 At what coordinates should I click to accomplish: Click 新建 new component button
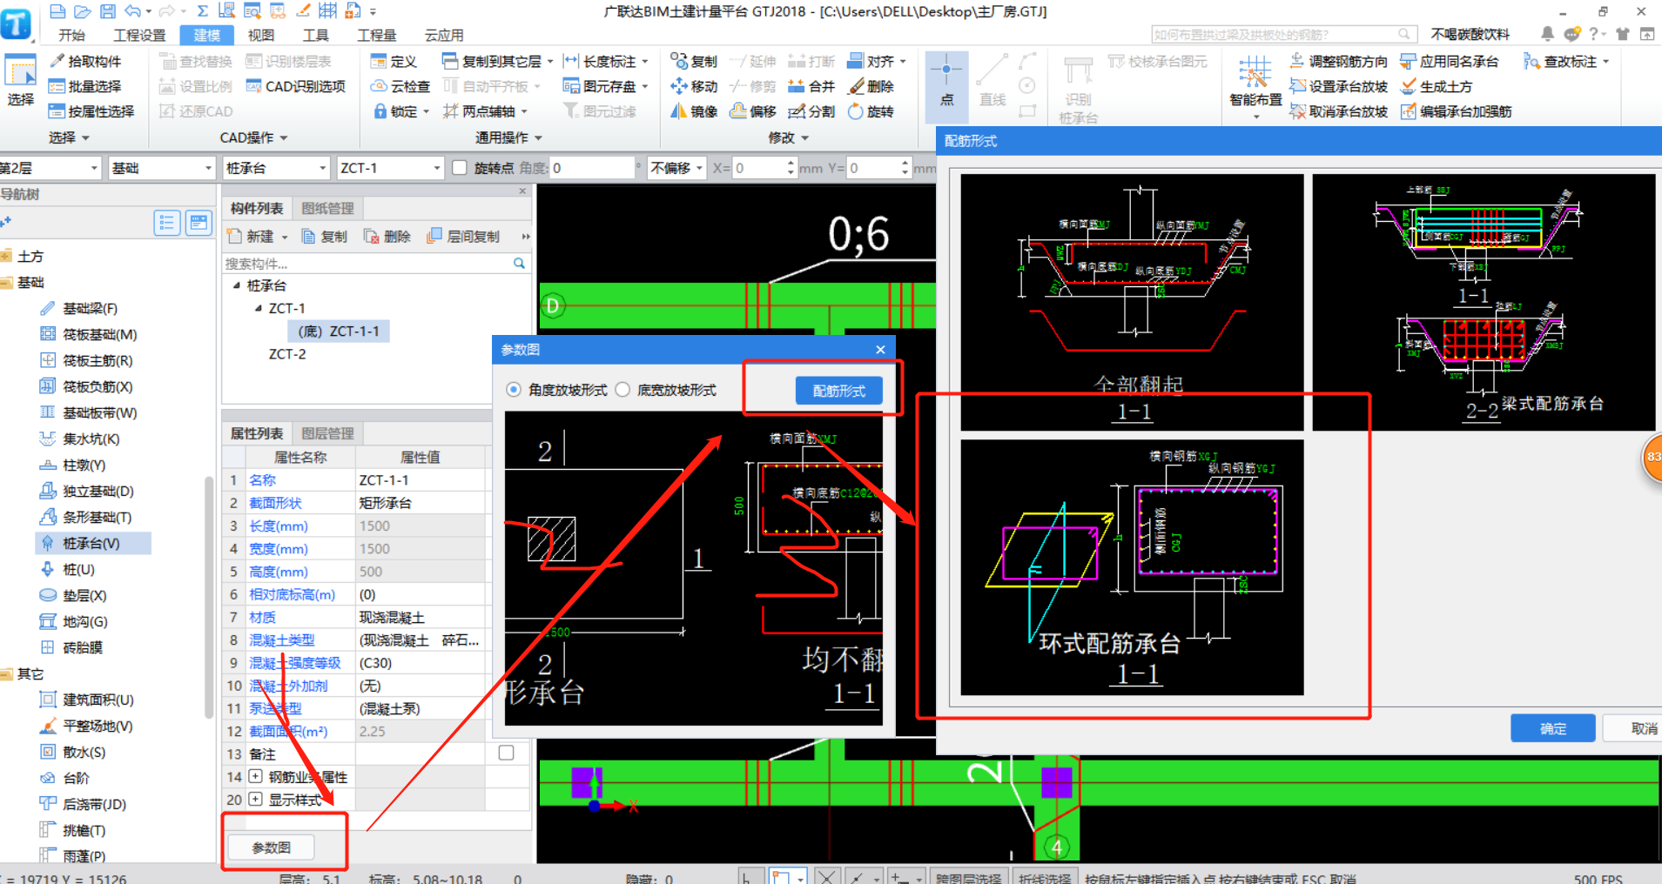(257, 237)
